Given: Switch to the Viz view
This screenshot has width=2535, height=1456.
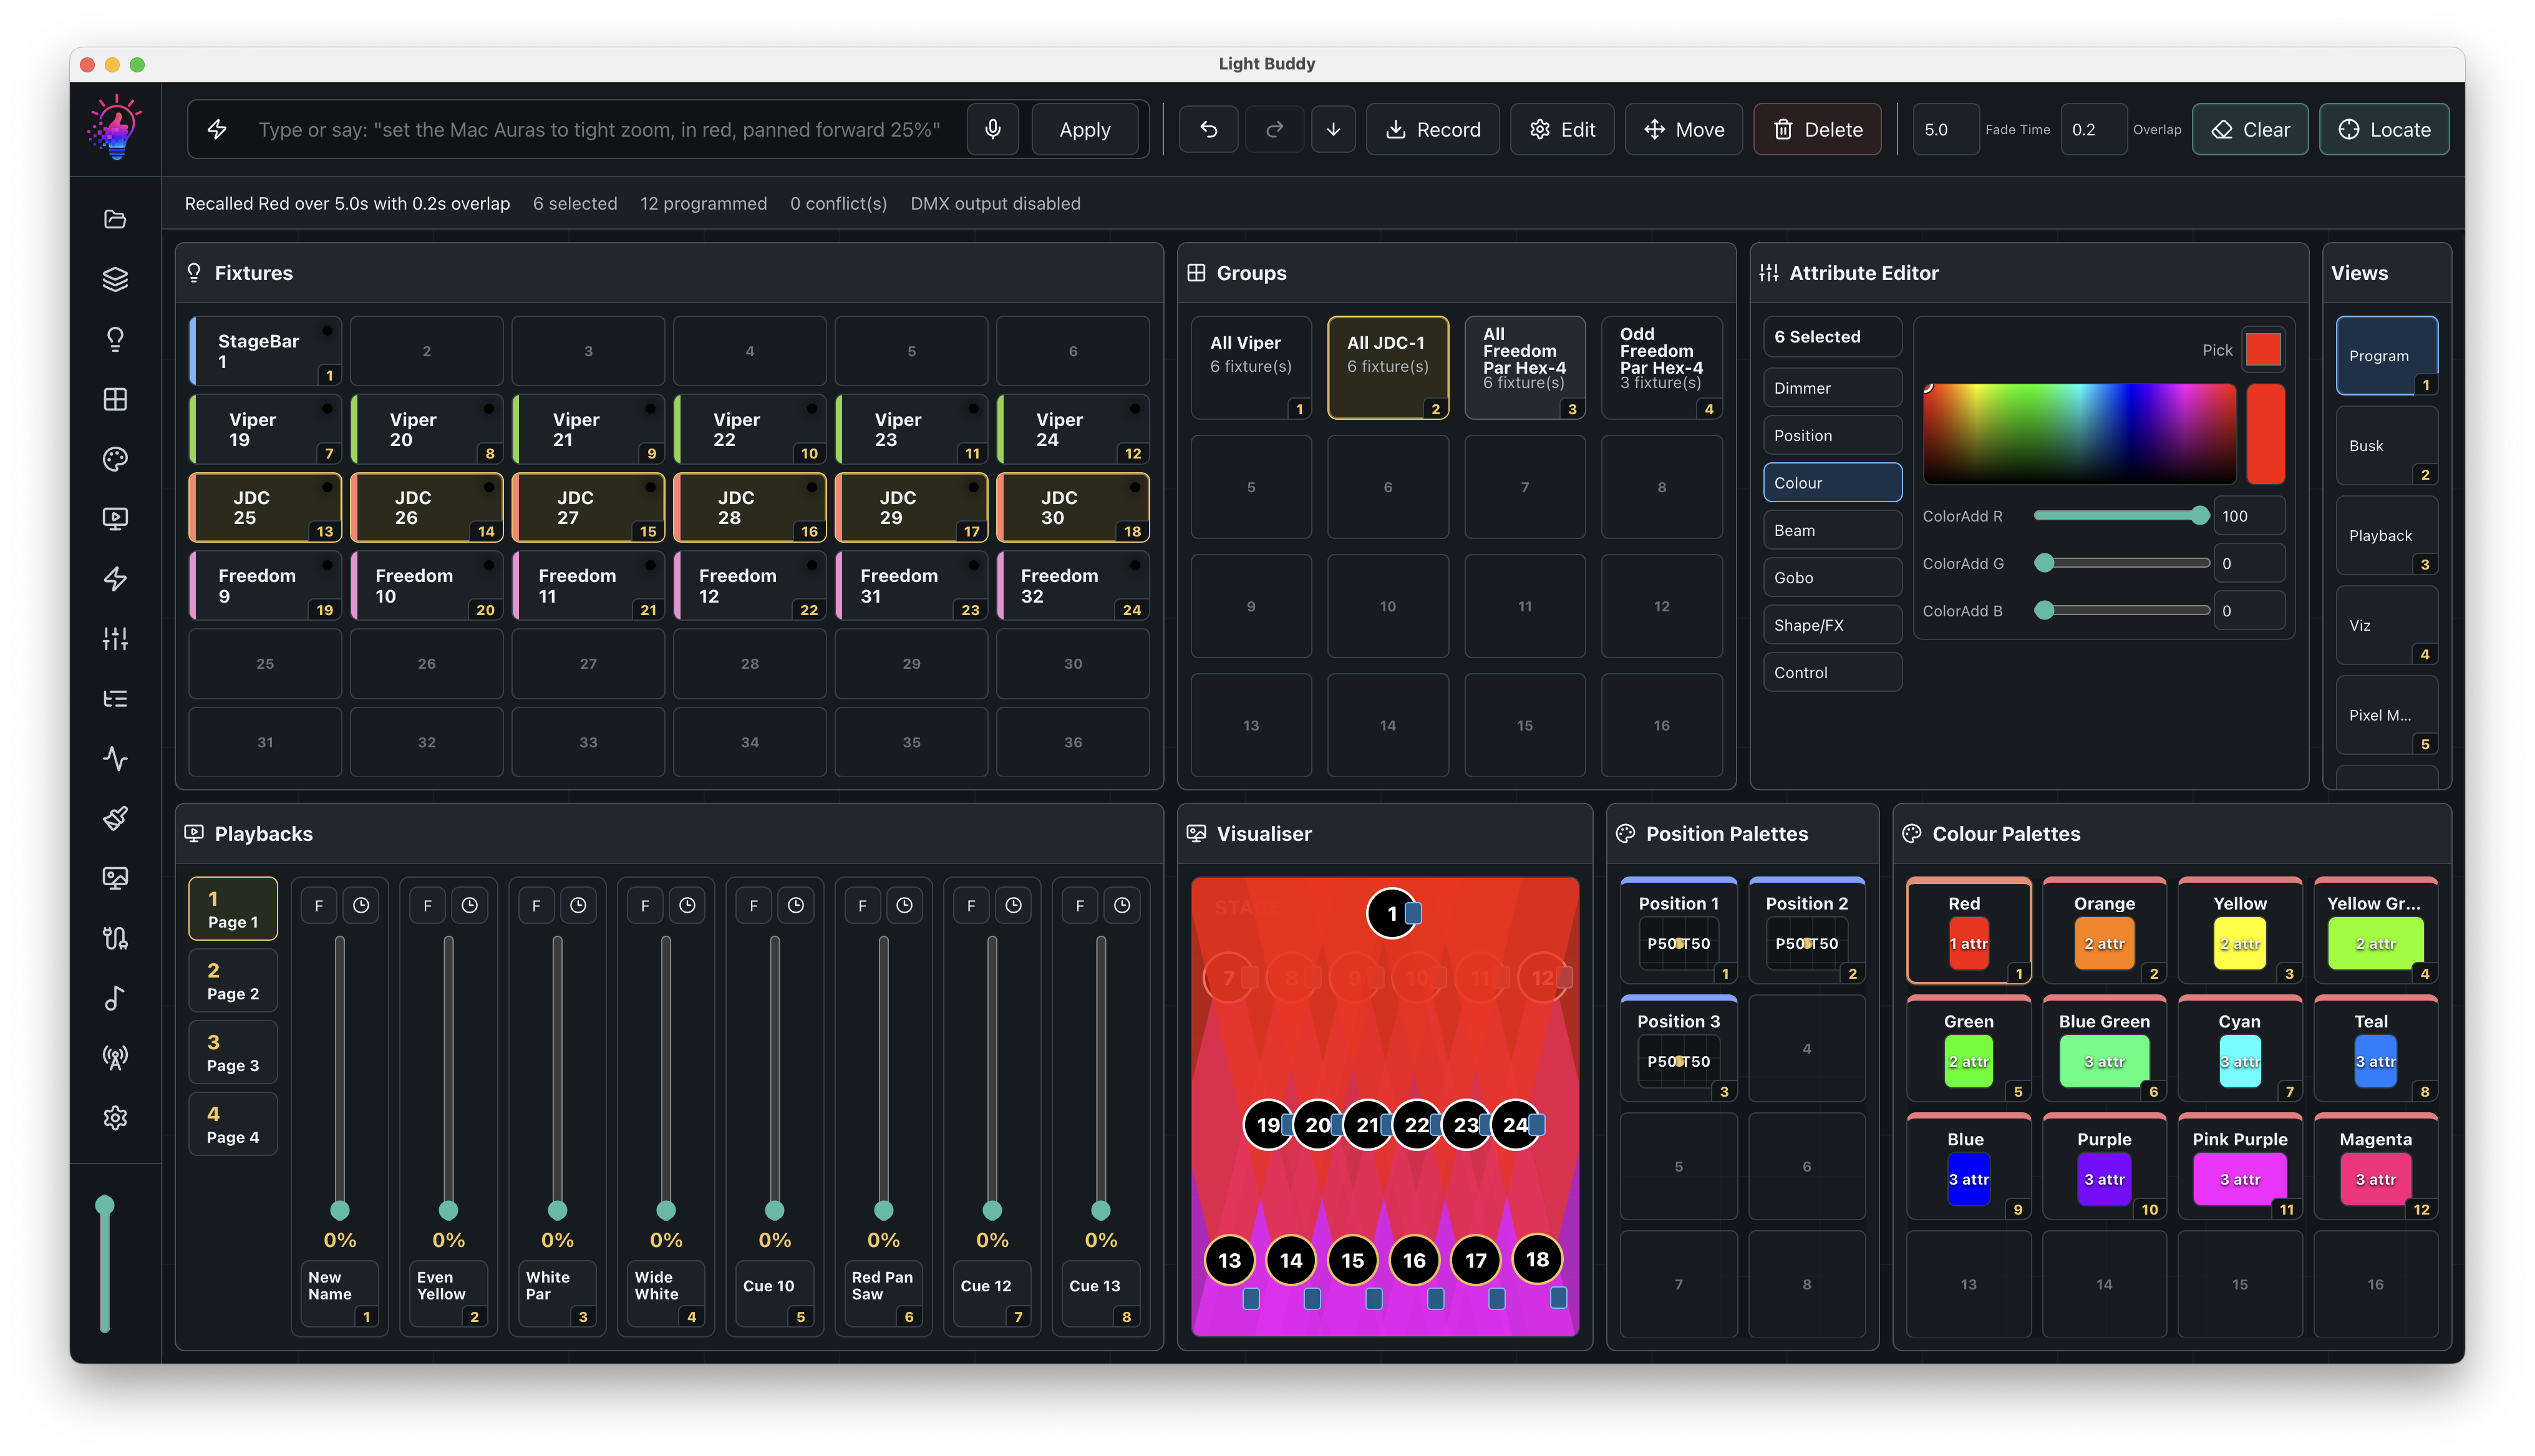Looking at the screenshot, I should [x=2386, y=625].
